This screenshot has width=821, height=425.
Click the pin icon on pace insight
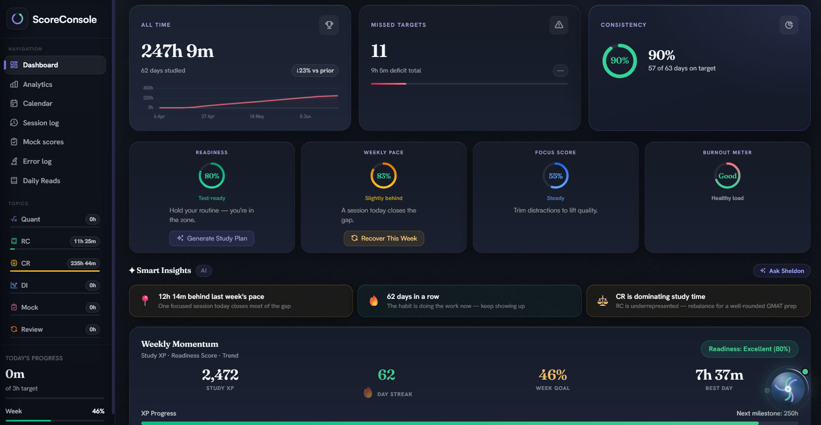click(145, 301)
